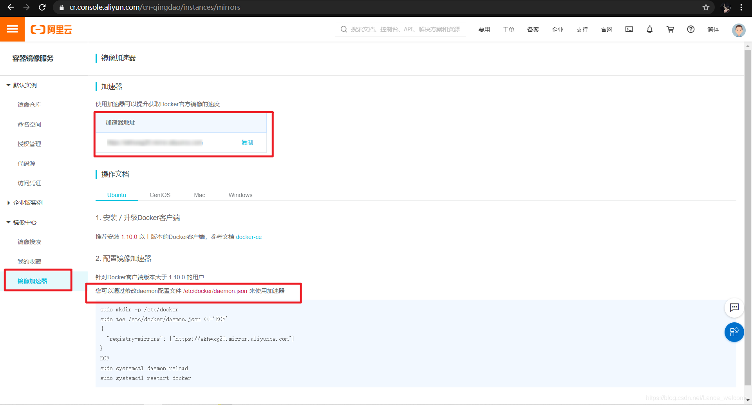
Task: Collapse the 镜像中心 tree section
Action: [x=8, y=222]
